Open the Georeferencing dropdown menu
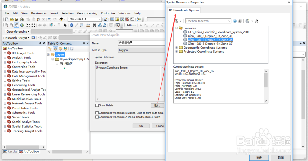This screenshot has height=161, width=308. (x=18, y=32)
